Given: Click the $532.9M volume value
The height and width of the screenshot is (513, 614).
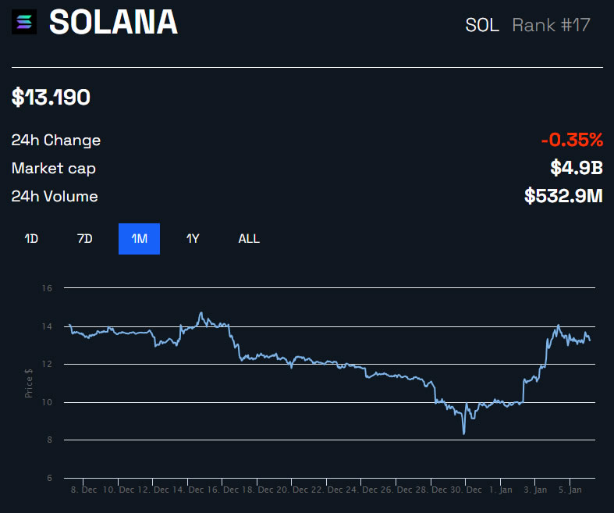Looking at the screenshot, I should [563, 196].
